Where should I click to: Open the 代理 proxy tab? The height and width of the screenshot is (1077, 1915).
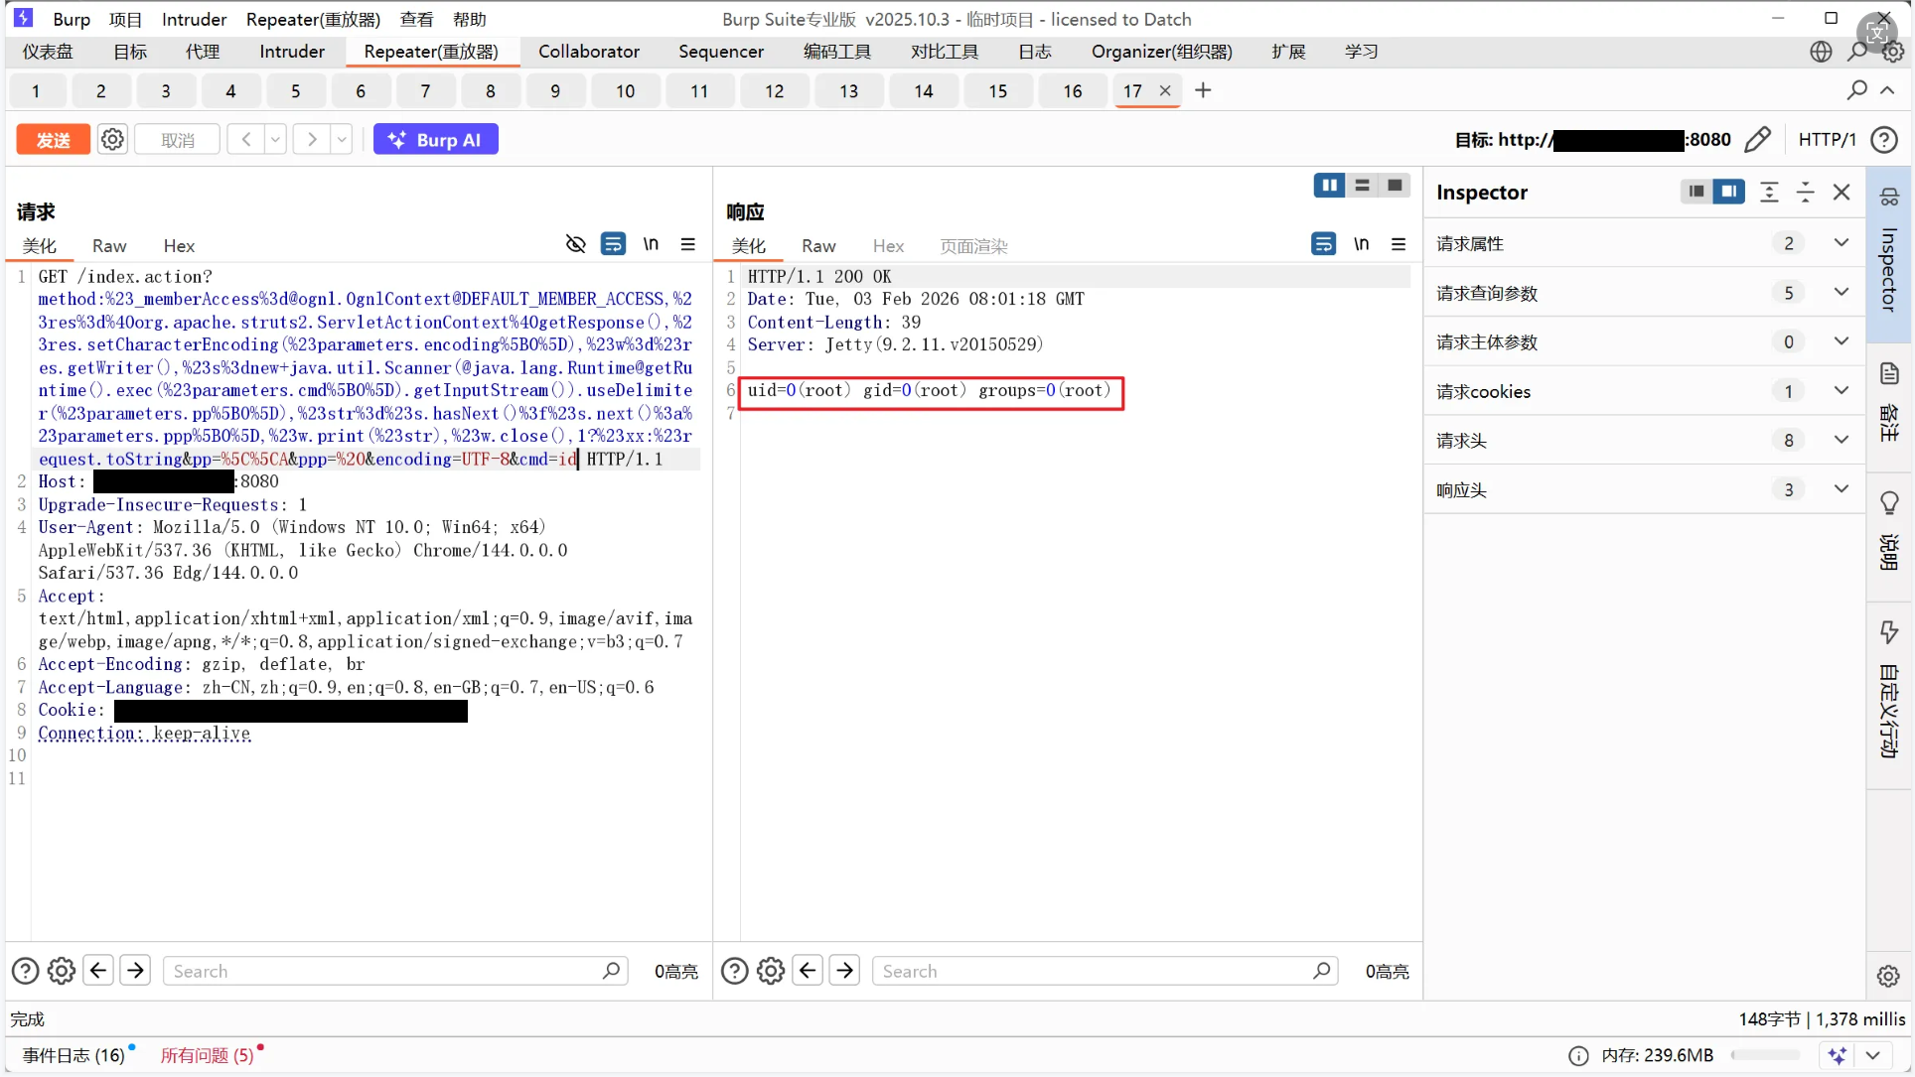(203, 52)
